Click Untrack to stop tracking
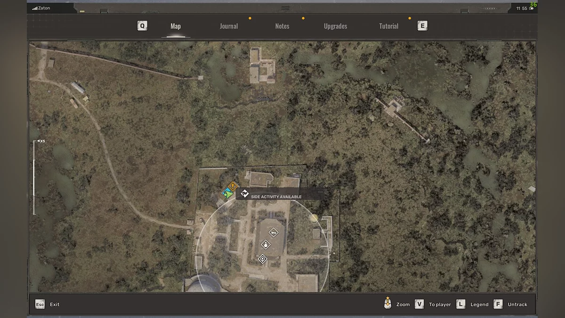Image resolution: width=565 pixels, height=318 pixels. 517,304
